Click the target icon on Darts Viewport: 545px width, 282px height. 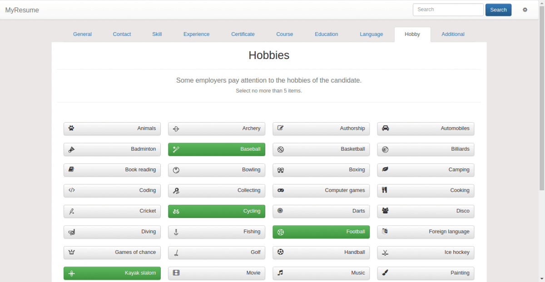pos(280,211)
